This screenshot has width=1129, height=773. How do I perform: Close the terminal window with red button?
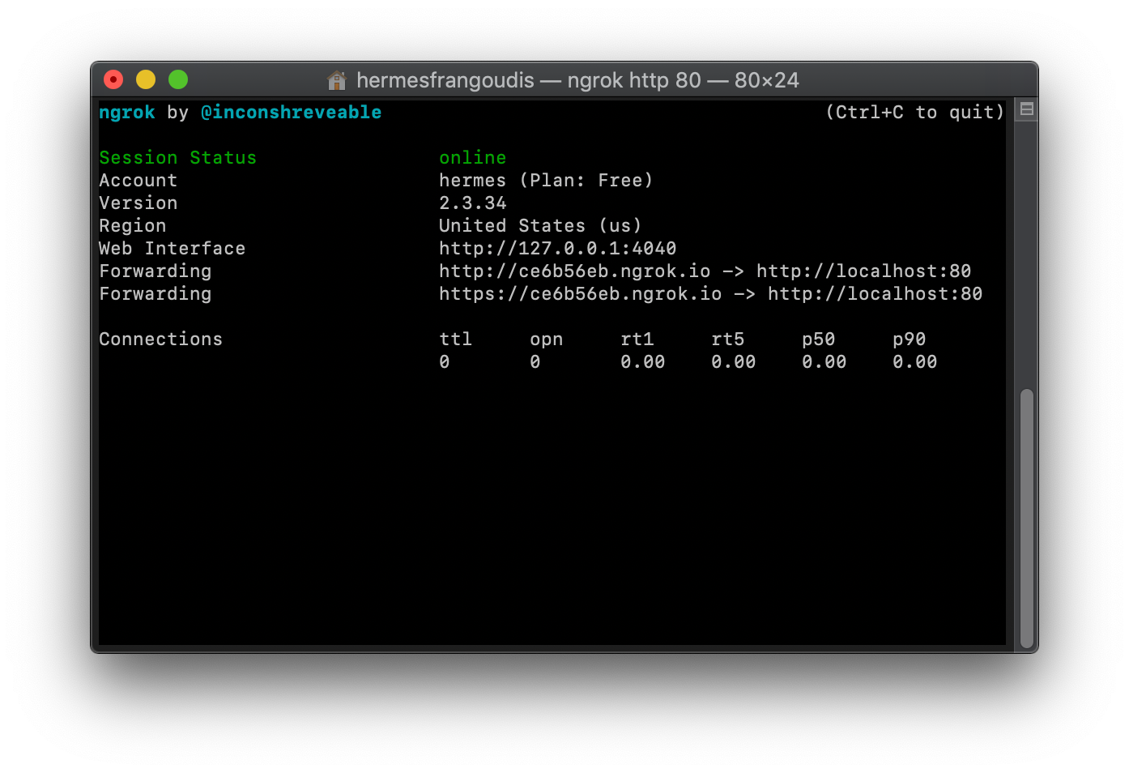pos(113,79)
